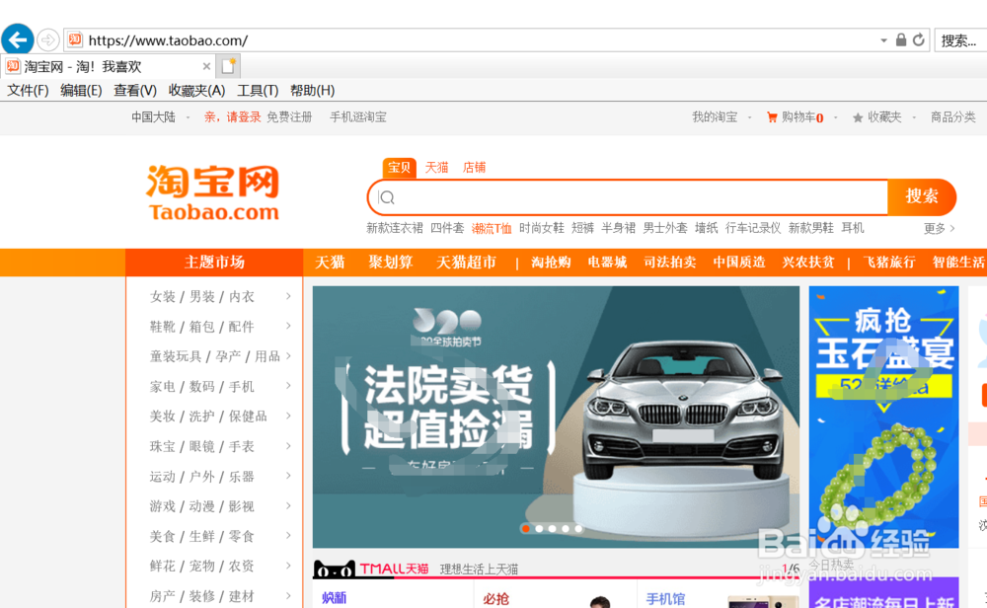Click the TMALL天猫 cat logo icon
987x608 pixels.
[x=335, y=569]
